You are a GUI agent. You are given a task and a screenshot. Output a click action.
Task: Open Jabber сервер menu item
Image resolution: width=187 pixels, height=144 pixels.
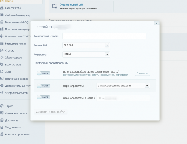point(13,58)
